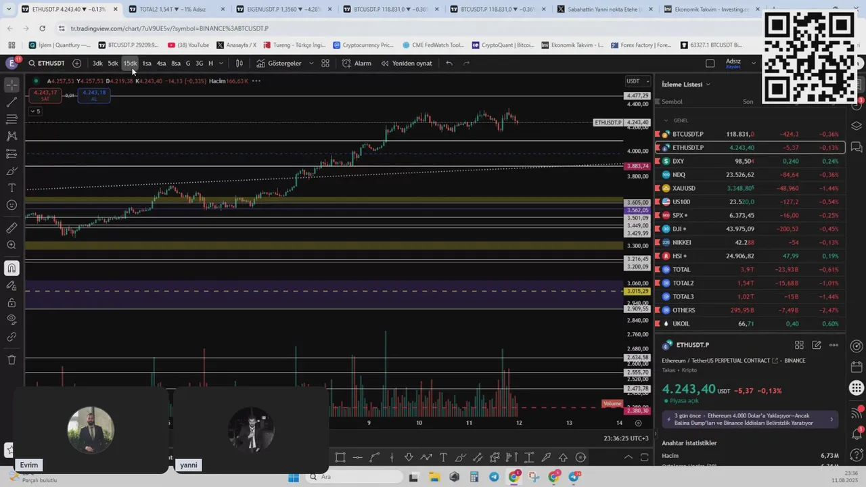
Task: Select arrow up marker in favorites bar
Action: [563, 457]
